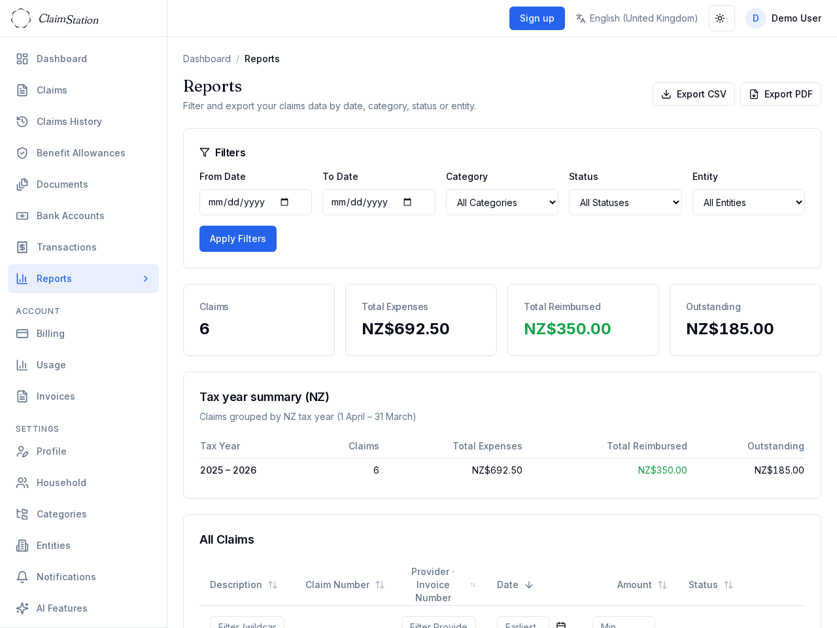Image resolution: width=837 pixels, height=628 pixels.
Task: Sort table by Description column arrows
Action: click(273, 585)
